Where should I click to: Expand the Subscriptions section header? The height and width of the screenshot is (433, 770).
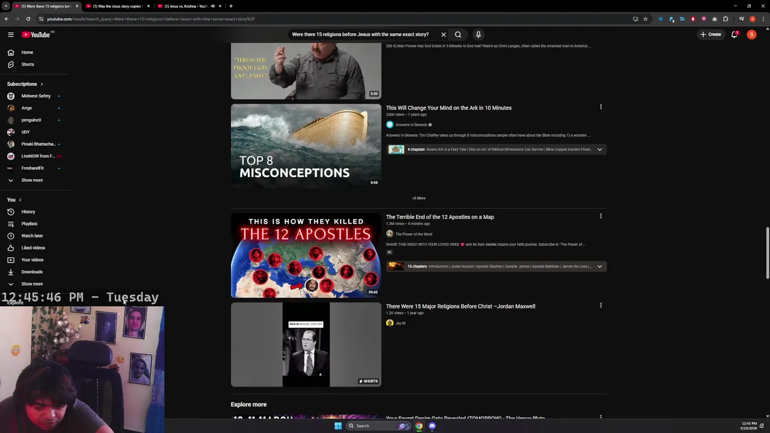(25, 84)
